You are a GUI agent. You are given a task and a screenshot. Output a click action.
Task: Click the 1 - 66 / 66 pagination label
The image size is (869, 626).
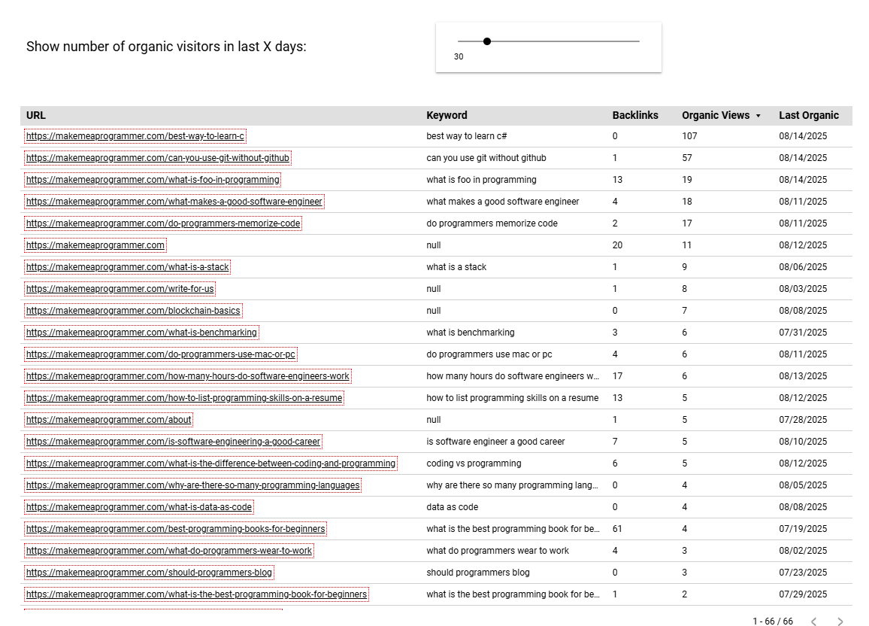tap(772, 621)
